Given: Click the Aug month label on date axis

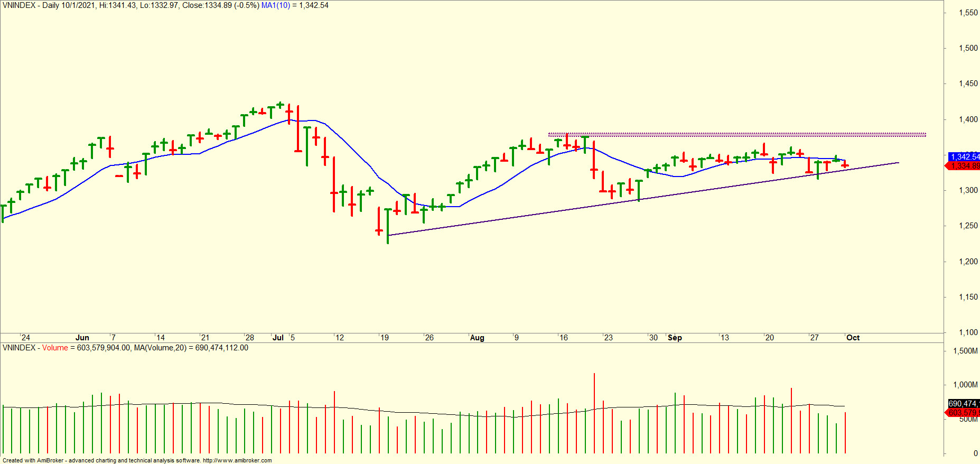Looking at the screenshot, I should click(x=477, y=338).
